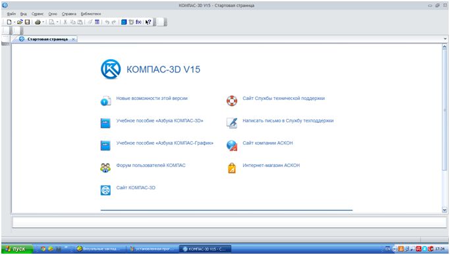Open the Сервис menu
The width and height of the screenshot is (450, 255).
(x=38, y=14)
